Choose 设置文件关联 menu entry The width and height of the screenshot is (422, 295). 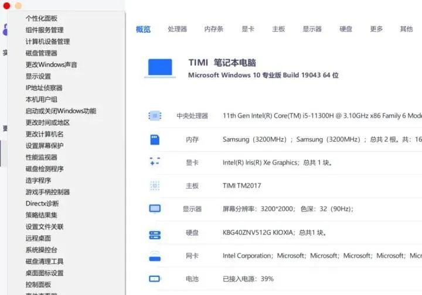(x=45, y=227)
